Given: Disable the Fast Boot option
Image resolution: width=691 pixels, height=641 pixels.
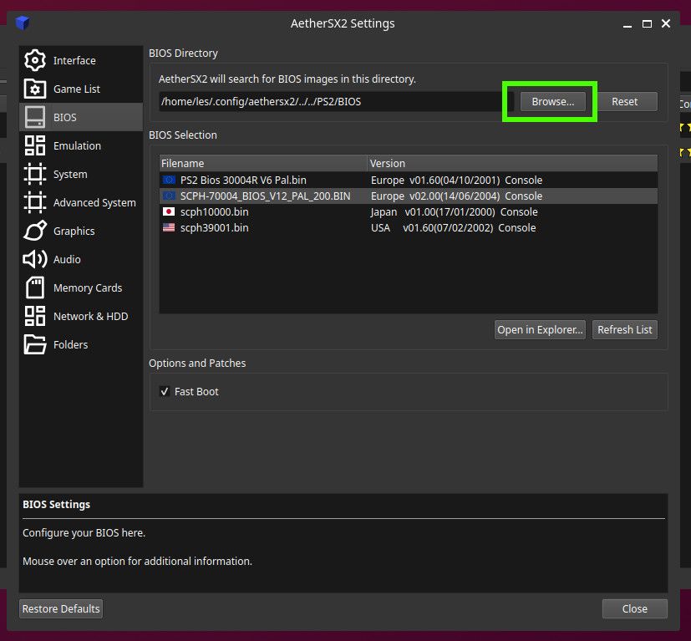Looking at the screenshot, I should click(165, 391).
